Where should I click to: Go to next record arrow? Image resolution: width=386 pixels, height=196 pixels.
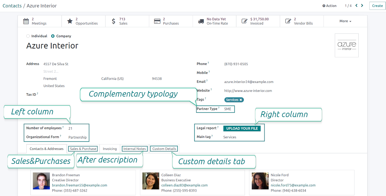click(362, 5)
